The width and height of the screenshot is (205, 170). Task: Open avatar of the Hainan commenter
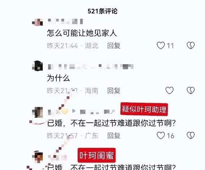[x=38, y=66]
